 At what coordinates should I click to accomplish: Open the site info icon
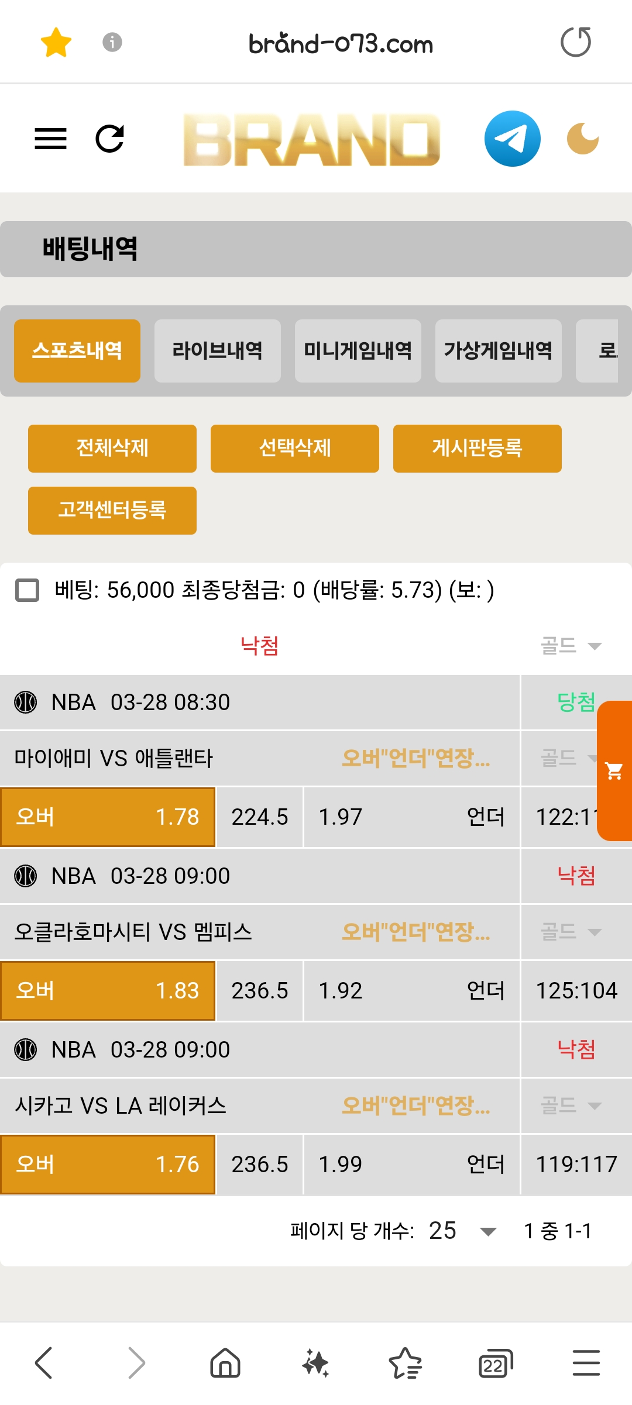coord(112,42)
